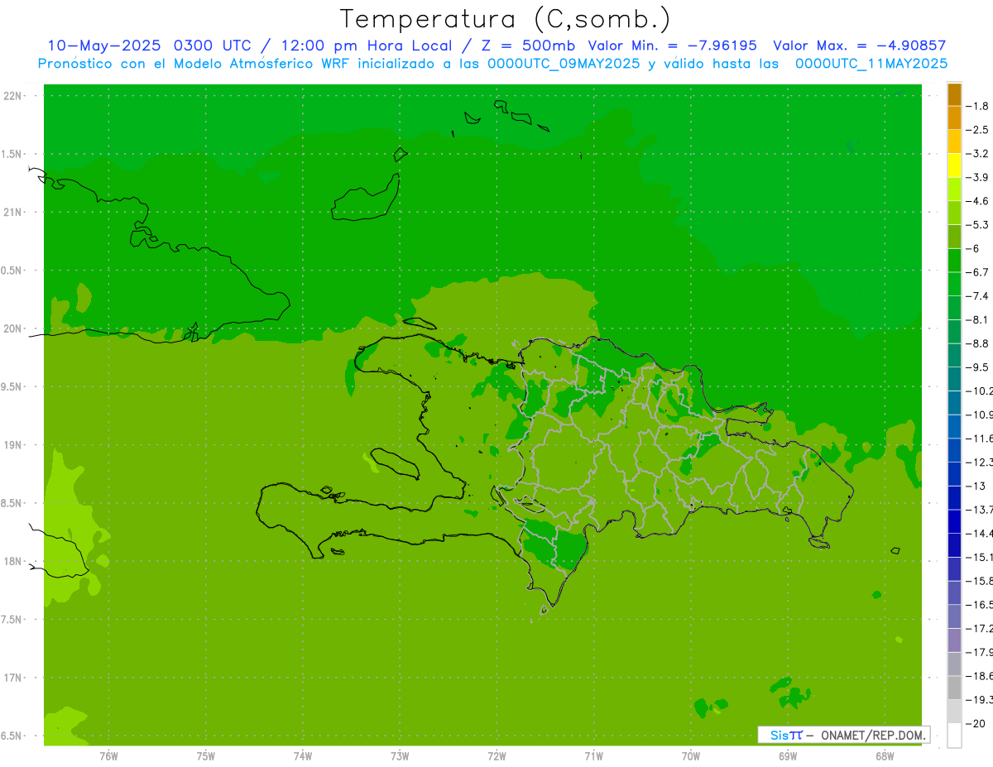Click the '76W' longitude label

pos(108,756)
